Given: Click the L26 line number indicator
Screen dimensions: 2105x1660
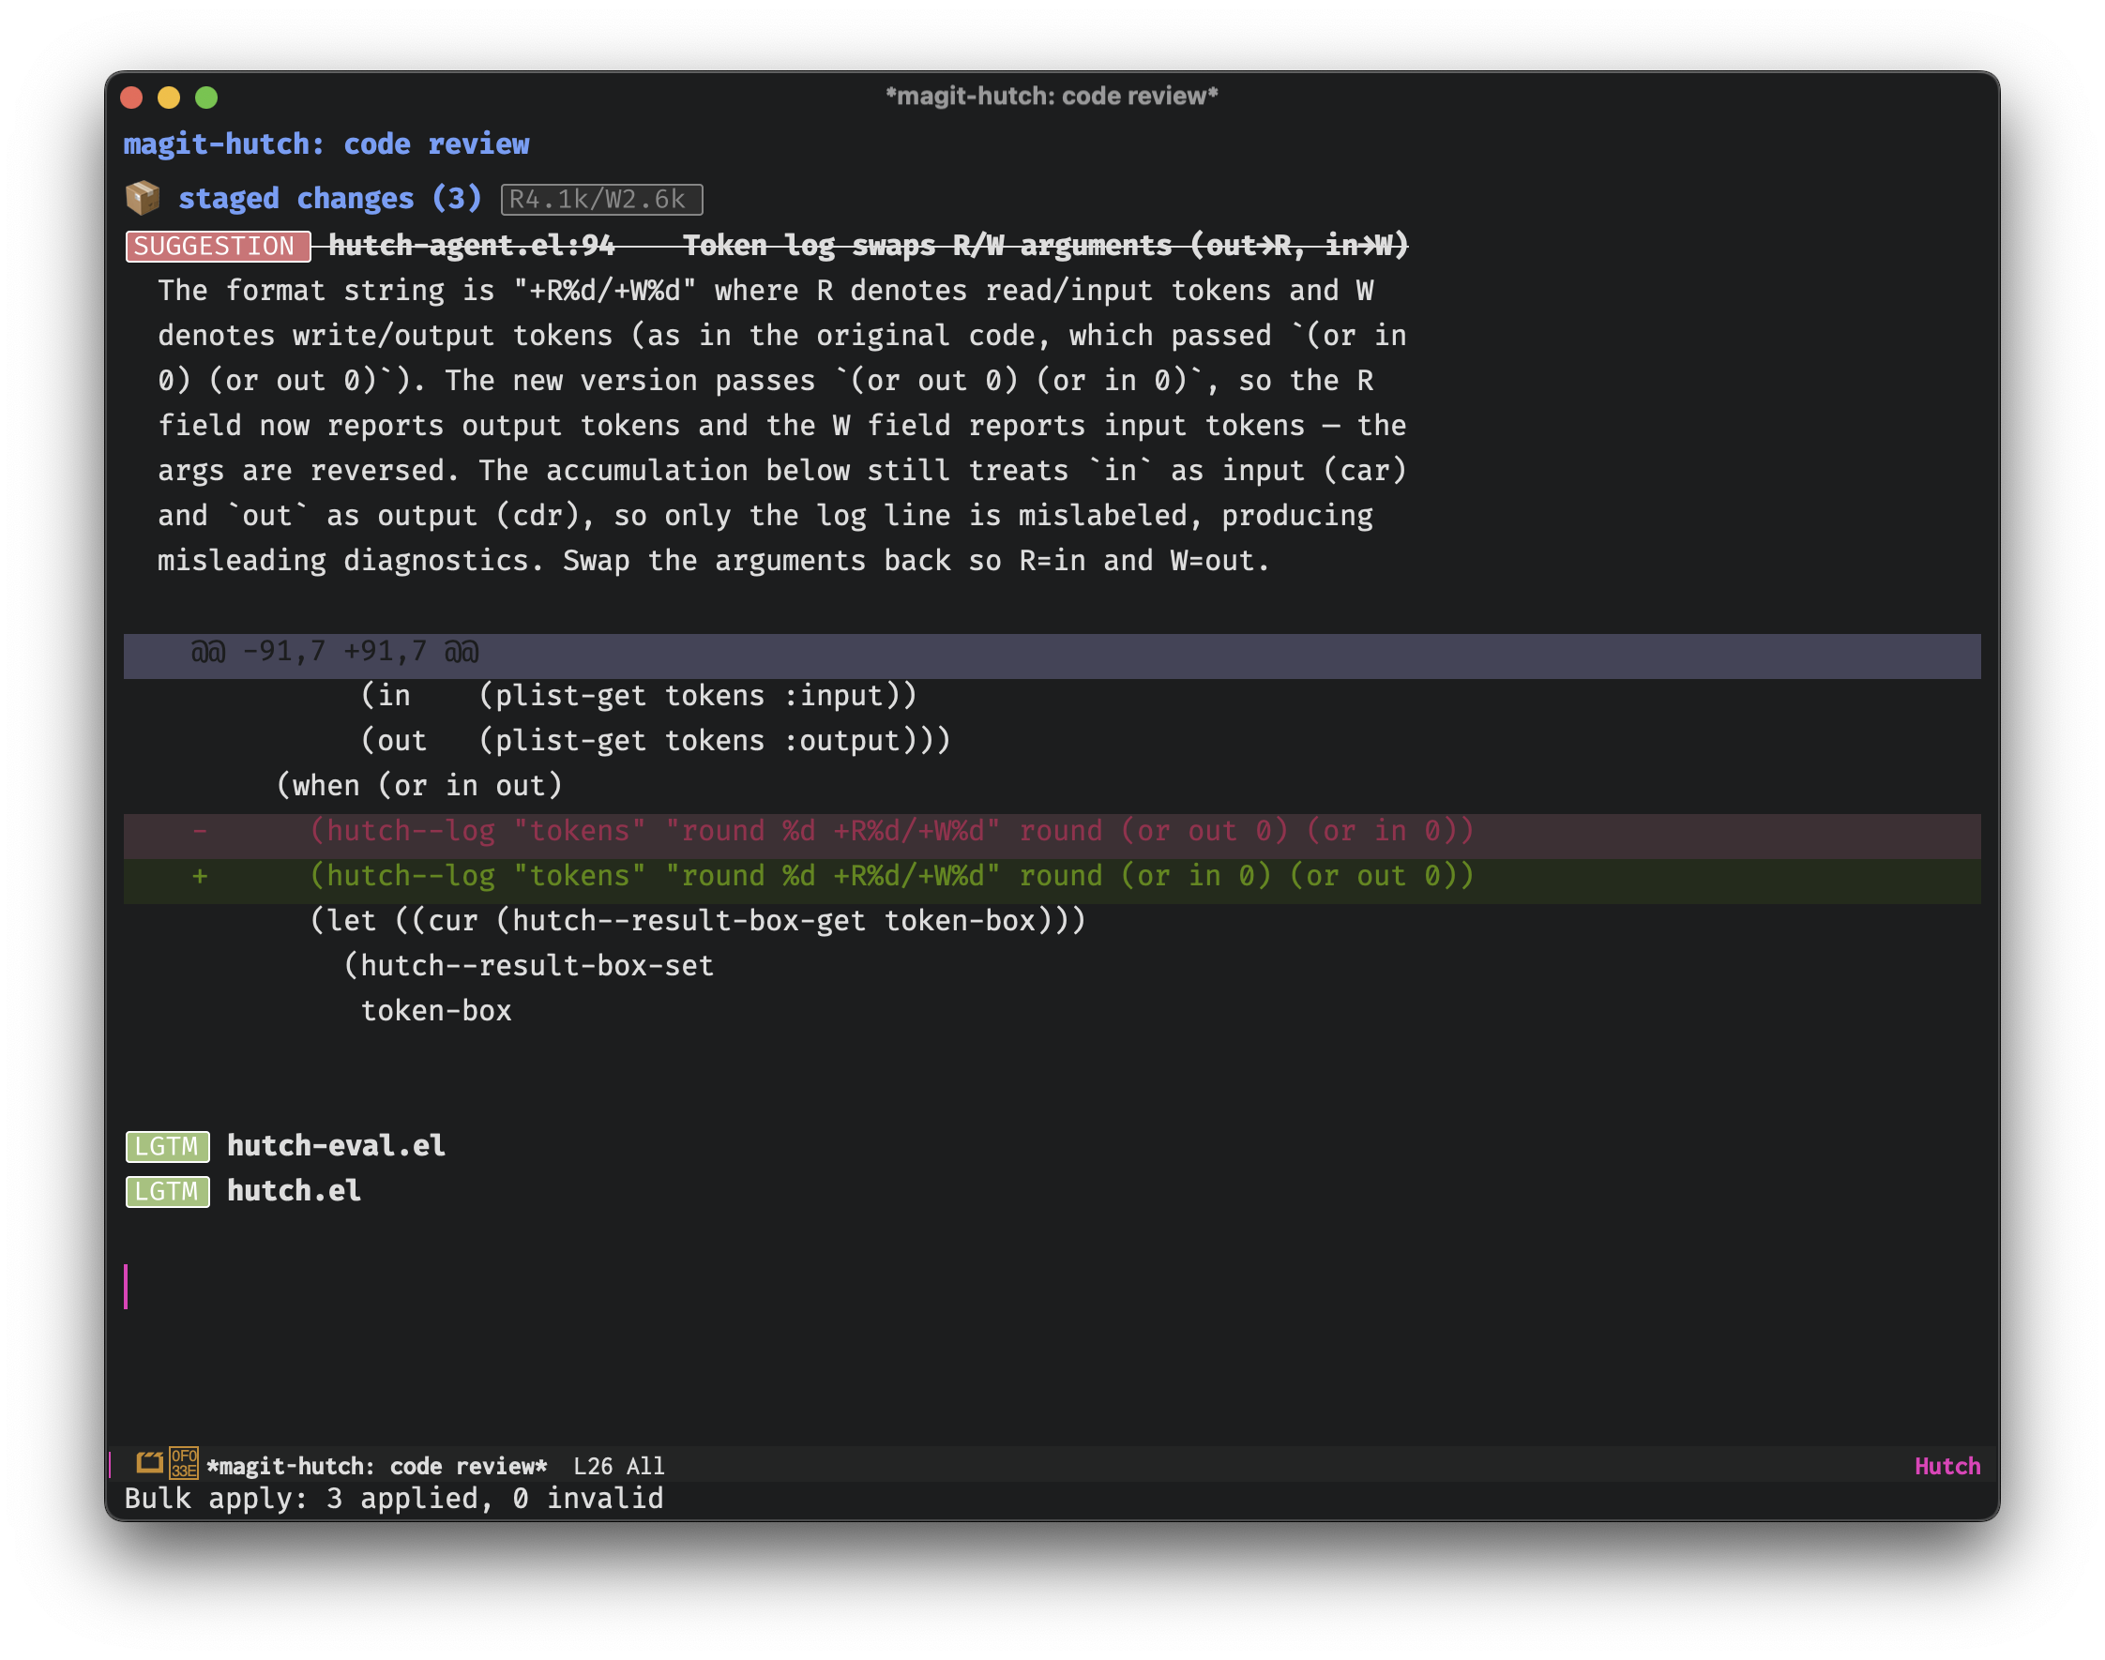Looking at the screenshot, I should click(593, 1466).
